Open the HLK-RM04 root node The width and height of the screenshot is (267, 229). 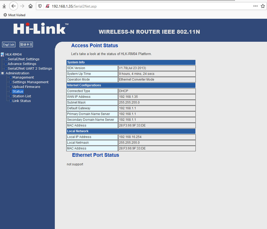pos(14,55)
